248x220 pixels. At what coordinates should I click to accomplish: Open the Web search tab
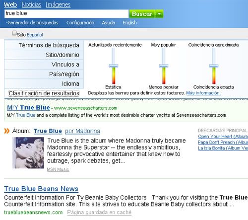(x=10, y=4)
